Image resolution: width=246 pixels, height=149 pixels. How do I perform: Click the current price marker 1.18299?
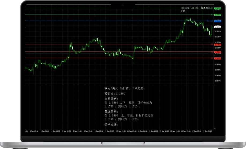coord(218,27)
